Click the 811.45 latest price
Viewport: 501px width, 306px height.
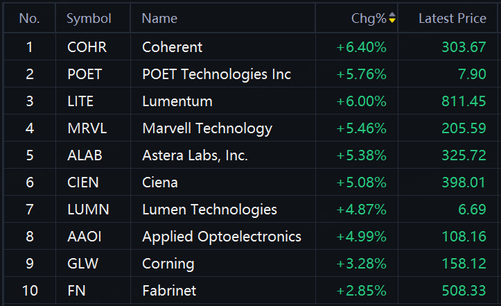tap(464, 101)
